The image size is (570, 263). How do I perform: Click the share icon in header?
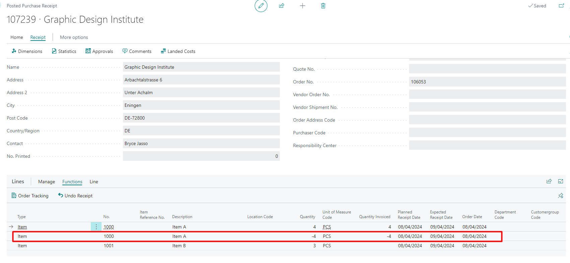[281, 6]
